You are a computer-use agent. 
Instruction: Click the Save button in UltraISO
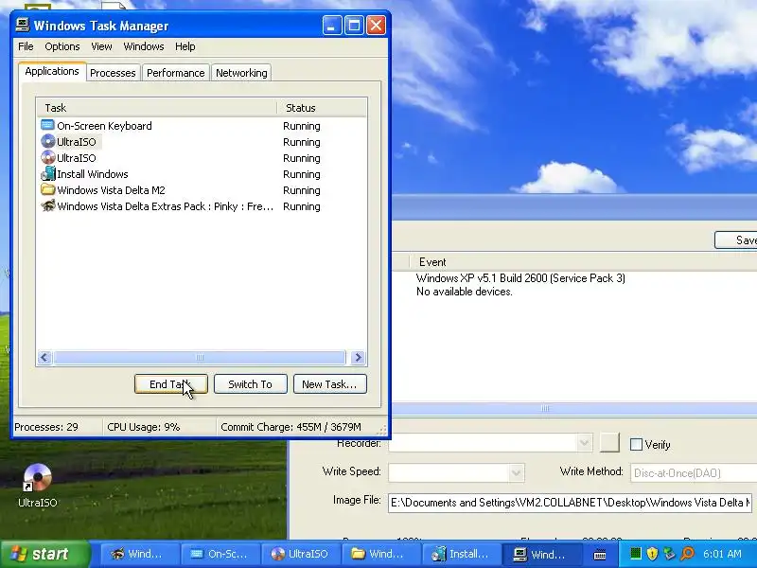tap(736, 240)
